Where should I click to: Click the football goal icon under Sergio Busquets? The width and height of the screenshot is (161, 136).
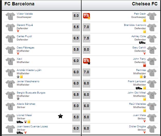click(18, 99)
